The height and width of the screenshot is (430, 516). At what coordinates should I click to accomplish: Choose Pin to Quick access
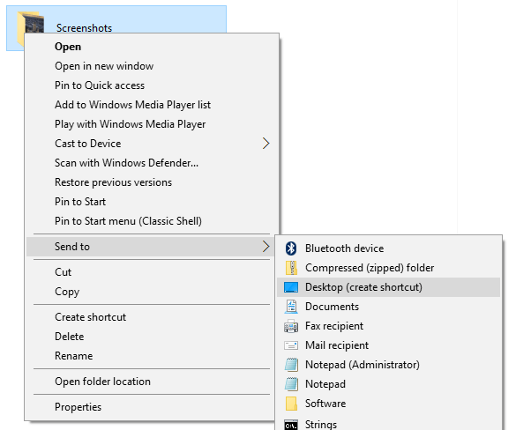(x=100, y=85)
